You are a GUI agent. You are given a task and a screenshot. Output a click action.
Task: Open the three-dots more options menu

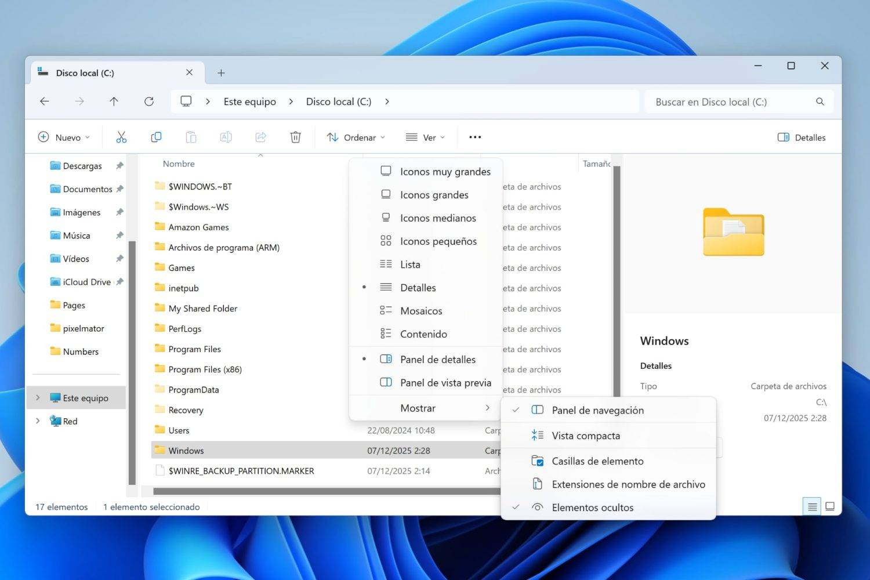click(475, 137)
